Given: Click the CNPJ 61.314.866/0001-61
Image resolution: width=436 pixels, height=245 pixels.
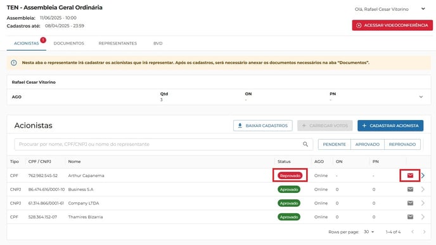Looking at the screenshot, I should 46,203.
